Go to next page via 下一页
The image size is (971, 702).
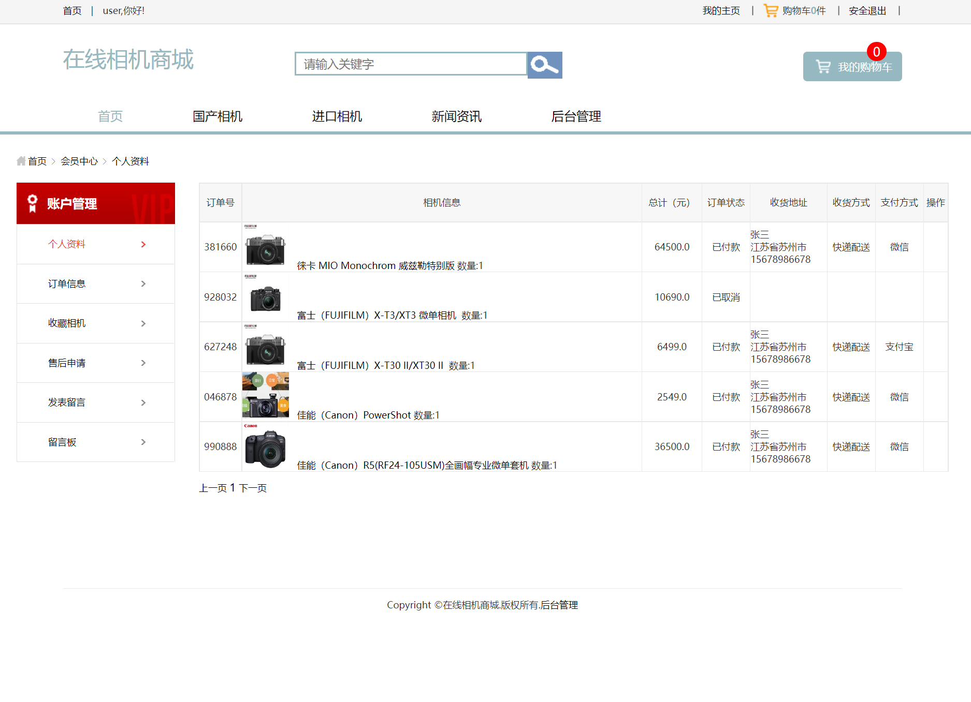tap(253, 488)
